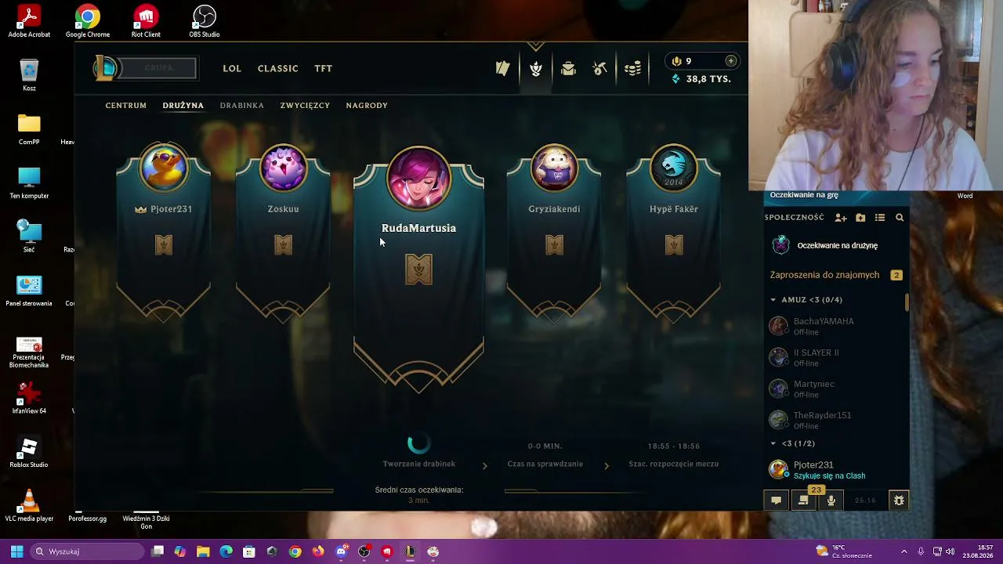Open the NAGRODY tab
This screenshot has height=564, width=1003.
point(367,106)
